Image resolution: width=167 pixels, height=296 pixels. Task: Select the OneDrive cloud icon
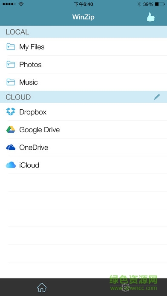(x=11, y=147)
